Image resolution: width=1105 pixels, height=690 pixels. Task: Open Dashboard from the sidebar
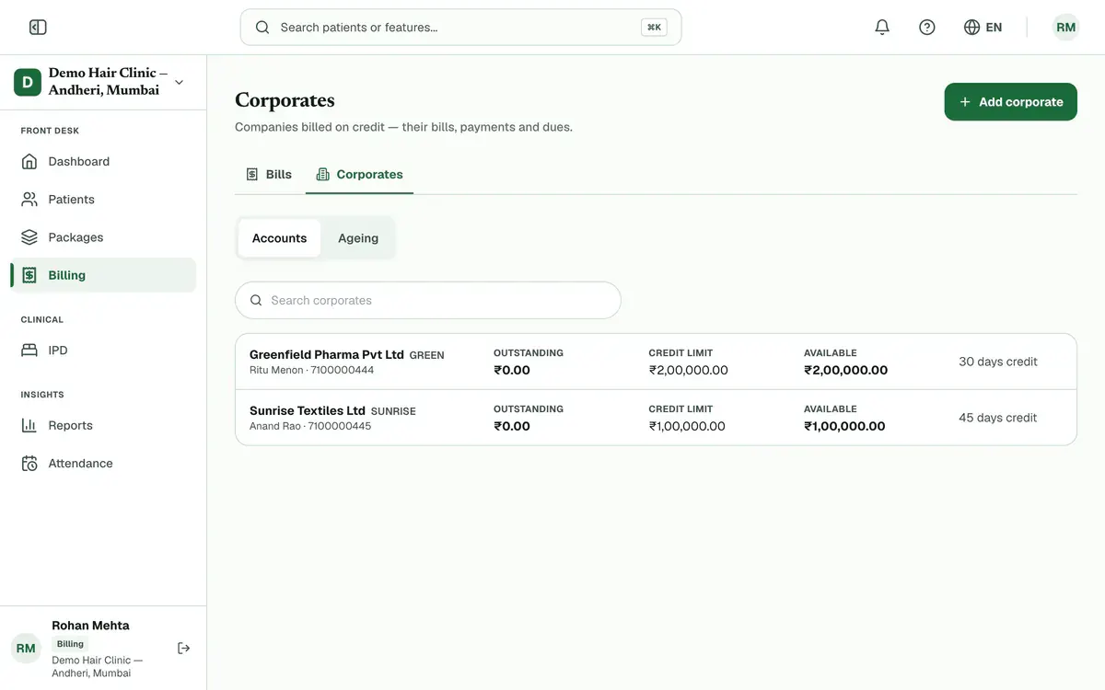[x=103, y=161]
